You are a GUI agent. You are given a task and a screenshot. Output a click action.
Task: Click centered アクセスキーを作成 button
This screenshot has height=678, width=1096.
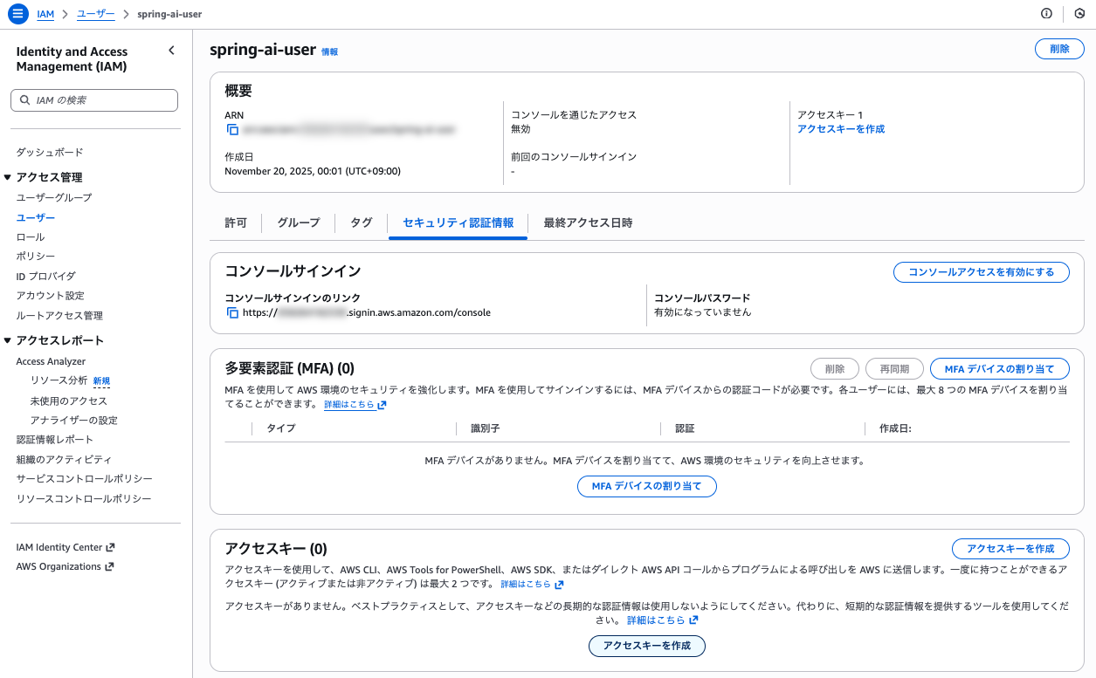tap(647, 646)
